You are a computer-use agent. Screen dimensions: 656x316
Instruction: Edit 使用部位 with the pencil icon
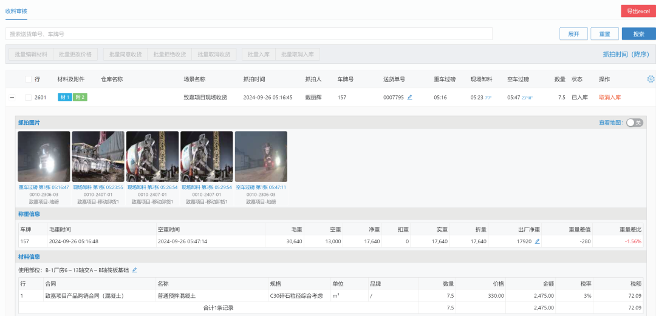coord(134,270)
